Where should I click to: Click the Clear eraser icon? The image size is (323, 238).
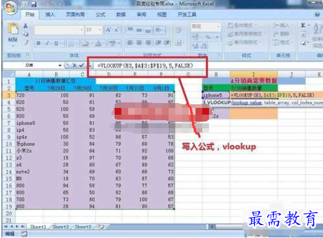pyautogui.click(x=303, y=43)
